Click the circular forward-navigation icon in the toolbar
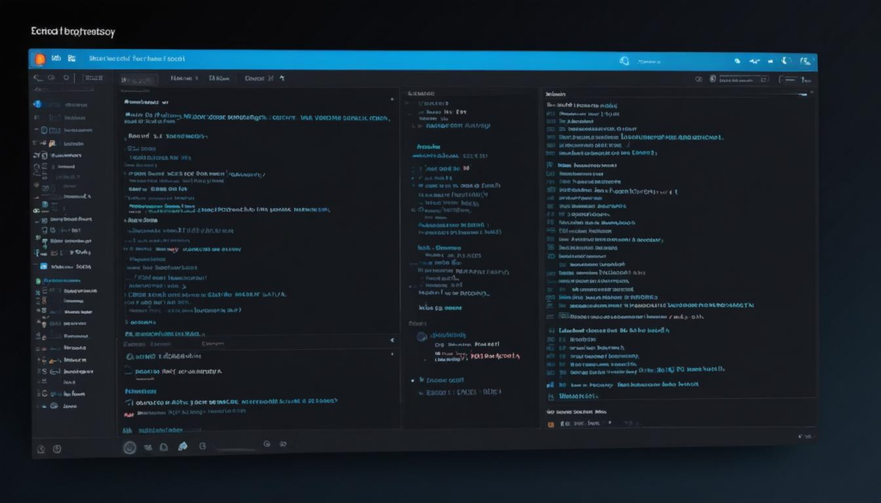The width and height of the screenshot is (881, 503). click(50, 77)
